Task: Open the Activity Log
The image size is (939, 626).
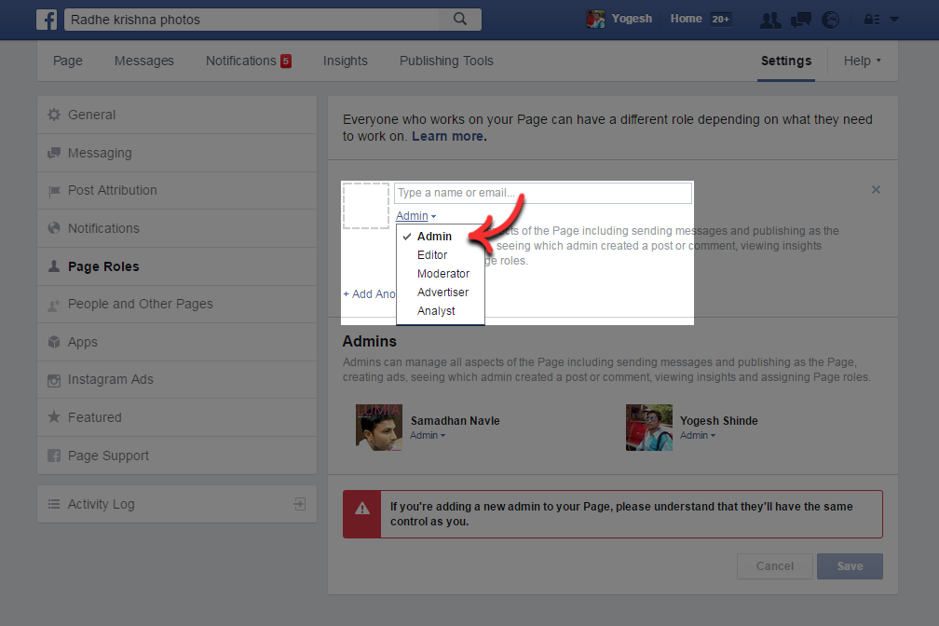Action: (x=177, y=504)
